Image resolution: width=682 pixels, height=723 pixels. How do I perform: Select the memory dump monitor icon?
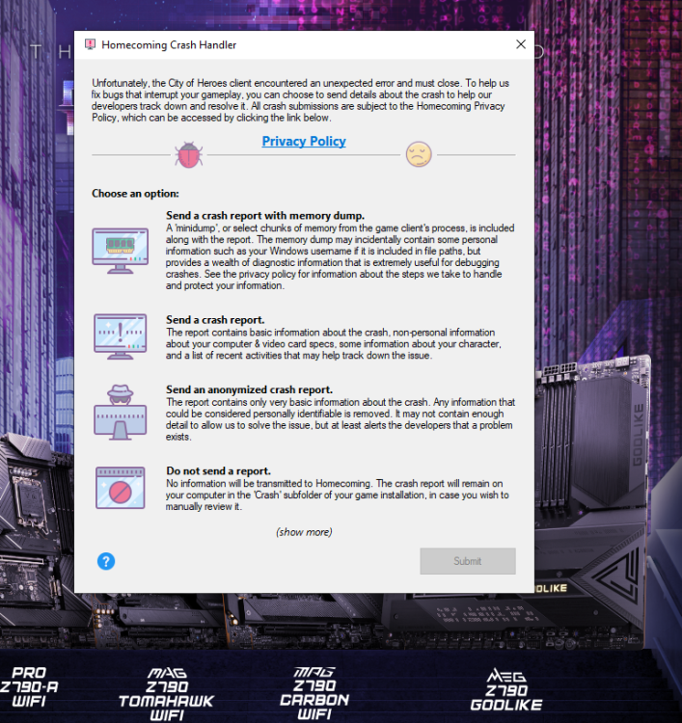pos(120,250)
